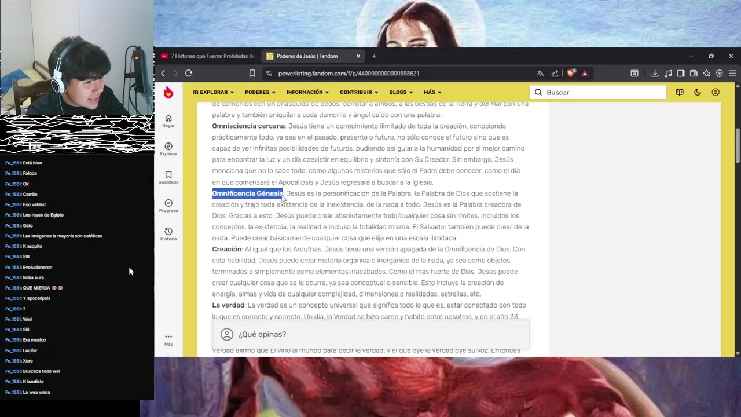
Task: Expand the PODERES dropdown menu
Action: [260, 92]
